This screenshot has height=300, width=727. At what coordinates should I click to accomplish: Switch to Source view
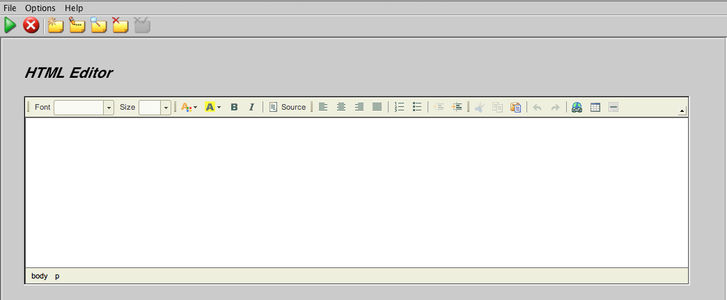click(x=288, y=107)
